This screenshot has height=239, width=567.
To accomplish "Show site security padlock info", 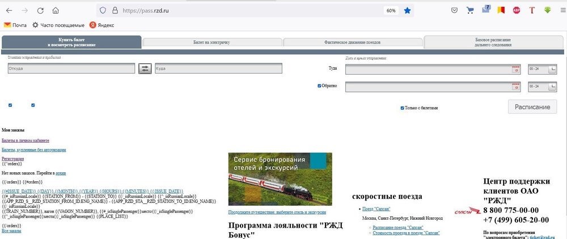I will point(115,10).
